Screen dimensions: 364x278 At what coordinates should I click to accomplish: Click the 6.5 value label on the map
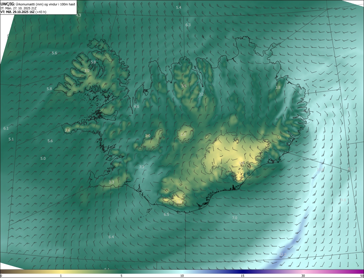[x=166, y=214]
